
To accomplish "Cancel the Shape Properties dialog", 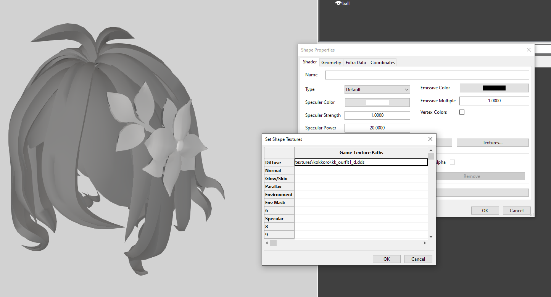I will [517, 210].
